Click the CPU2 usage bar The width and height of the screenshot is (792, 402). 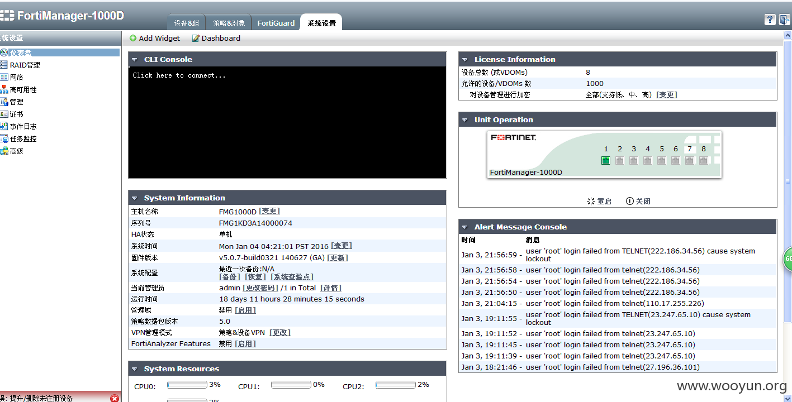tap(396, 385)
